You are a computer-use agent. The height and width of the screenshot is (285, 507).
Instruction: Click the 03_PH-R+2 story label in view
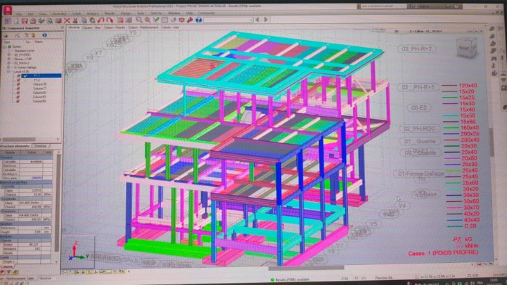[416, 49]
